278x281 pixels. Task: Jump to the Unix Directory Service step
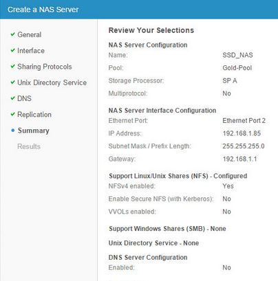click(52, 82)
